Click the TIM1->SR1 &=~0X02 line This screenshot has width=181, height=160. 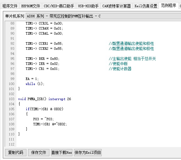coord(50,124)
